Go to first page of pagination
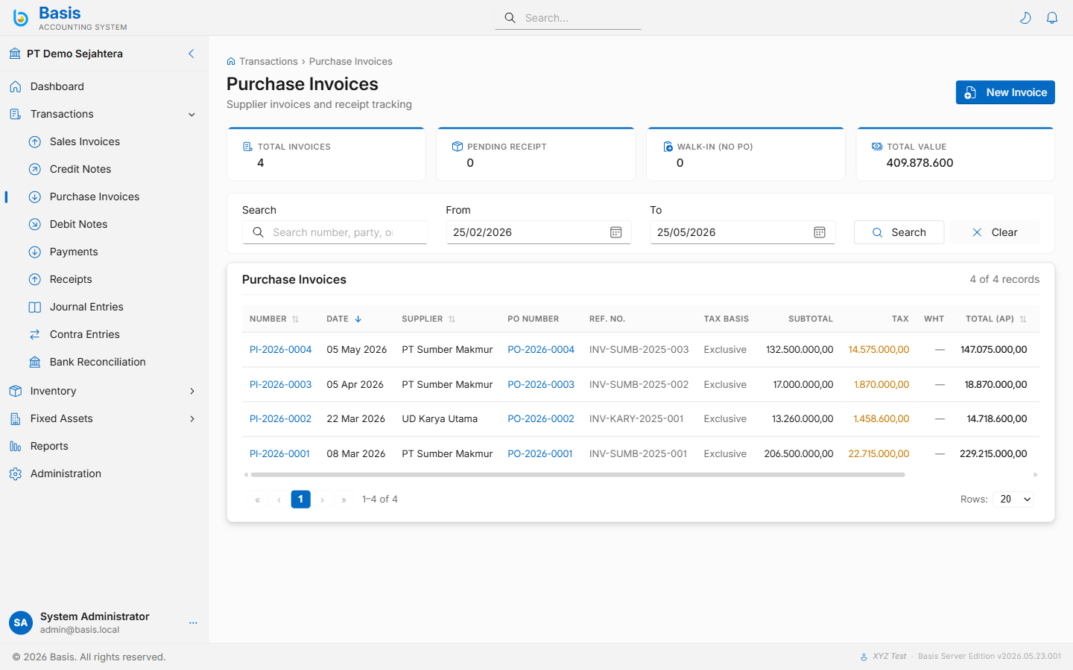This screenshot has height=670, width=1073. click(258, 500)
